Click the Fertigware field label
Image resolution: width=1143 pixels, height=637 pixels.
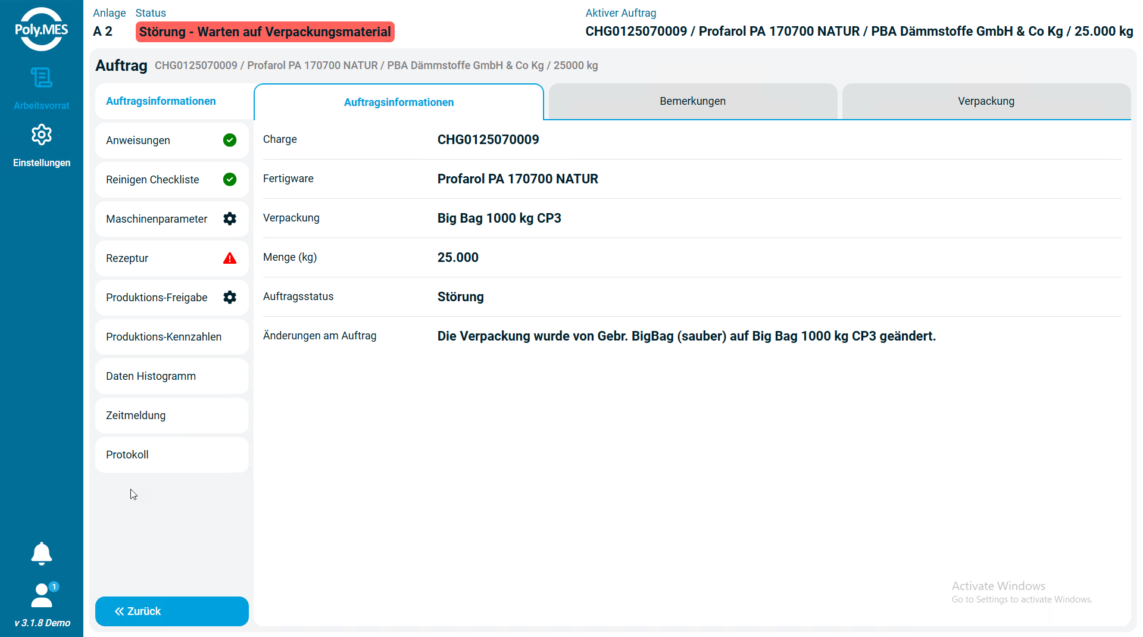288,179
